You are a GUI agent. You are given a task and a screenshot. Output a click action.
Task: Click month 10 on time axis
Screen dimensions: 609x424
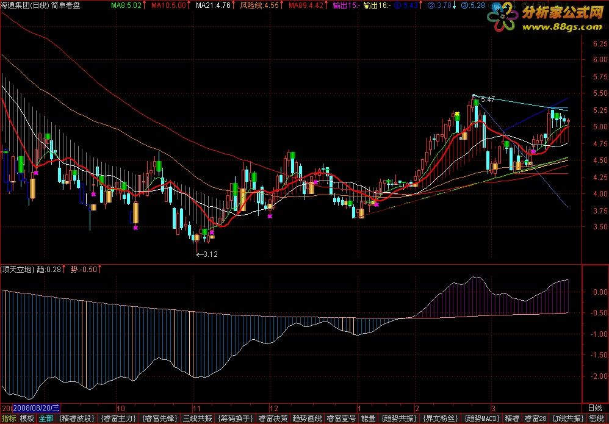click(x=121, y=408)
